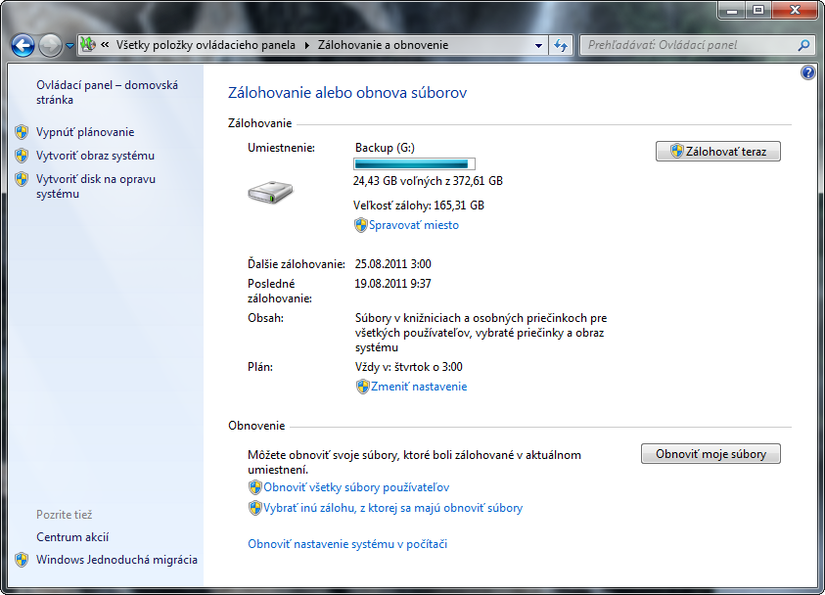Click shield icon beside Vytvoriť disk na opravu
Image resolution: width=825 pixels, height=595 pixels.
(22, 179)
